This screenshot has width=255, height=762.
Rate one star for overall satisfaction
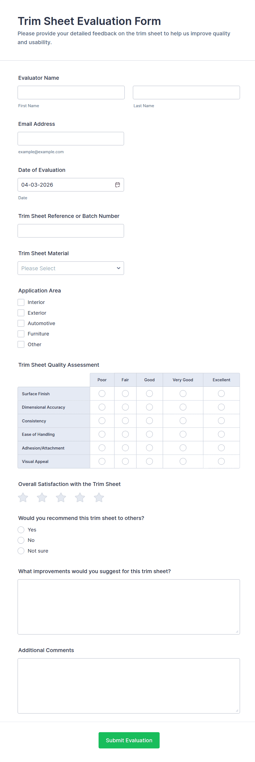point(23,497)
